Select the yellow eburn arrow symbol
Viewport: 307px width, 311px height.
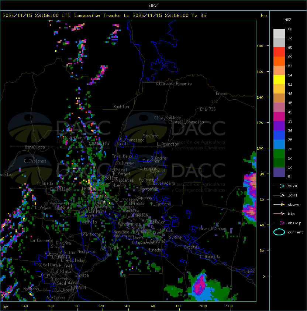point(279,205)
